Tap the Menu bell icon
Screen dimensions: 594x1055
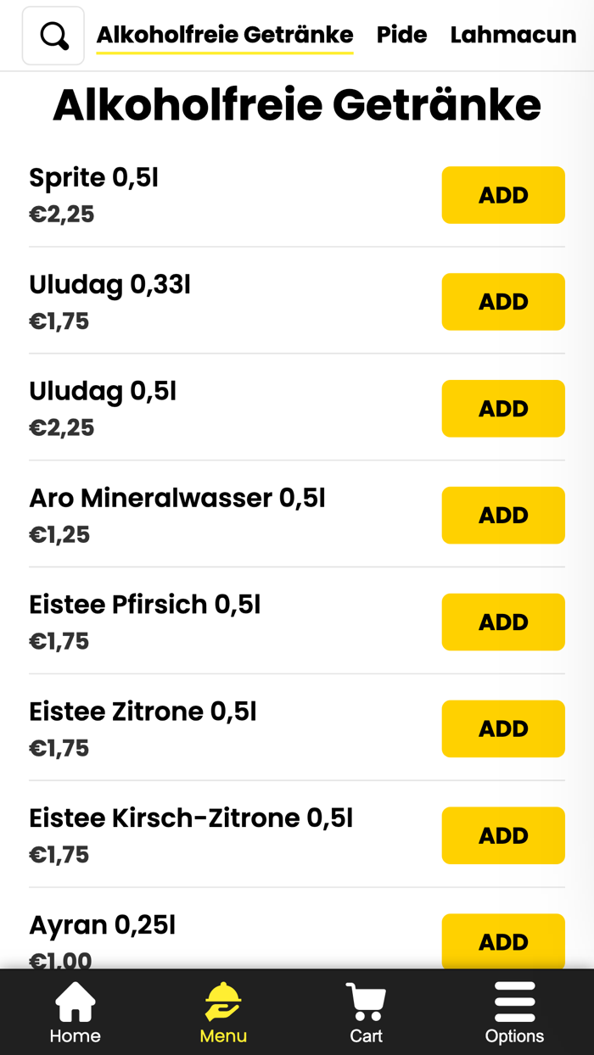click(x=223, y=1002)
